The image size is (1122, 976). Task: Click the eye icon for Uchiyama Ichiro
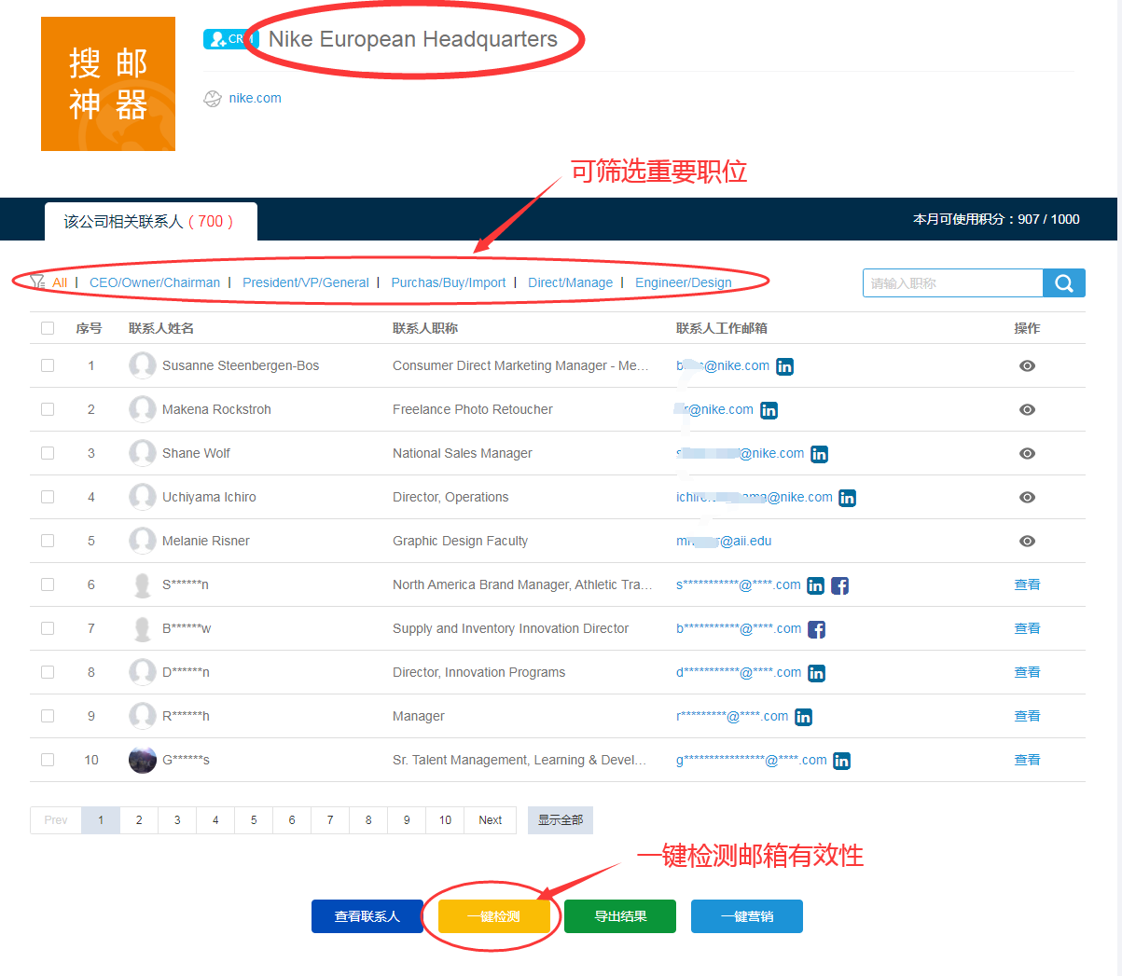[x=1027, y=498]
